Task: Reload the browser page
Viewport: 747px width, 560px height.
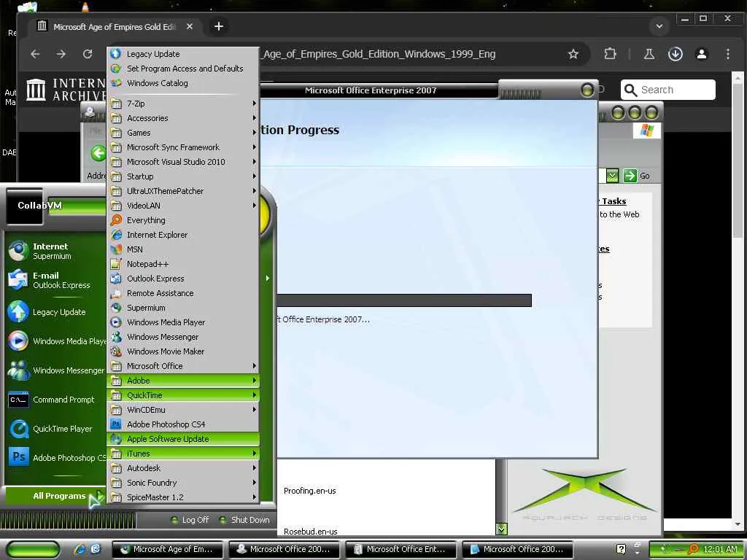Action: click(88, 54)
